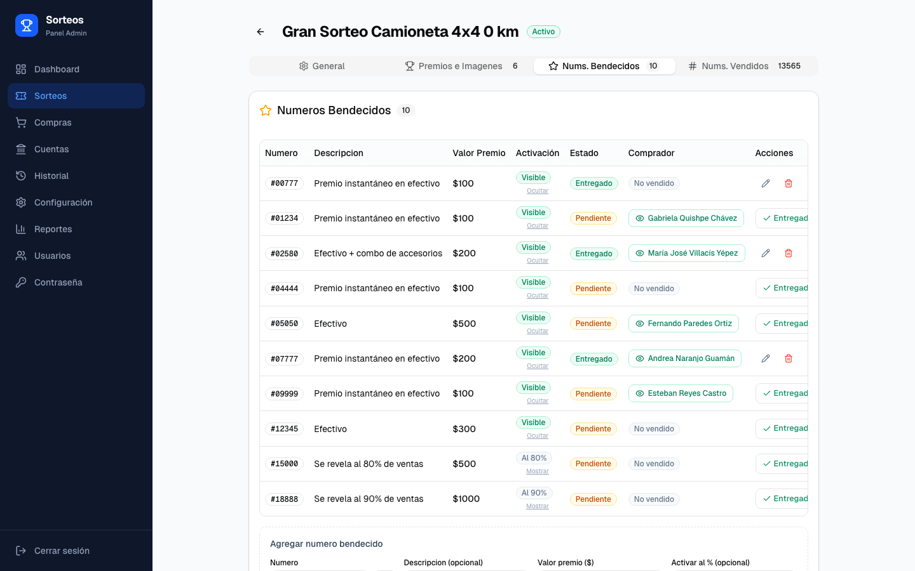Click Cerrar sesión to log out
Screen dimensions: 915x571
tap(76, 551)
